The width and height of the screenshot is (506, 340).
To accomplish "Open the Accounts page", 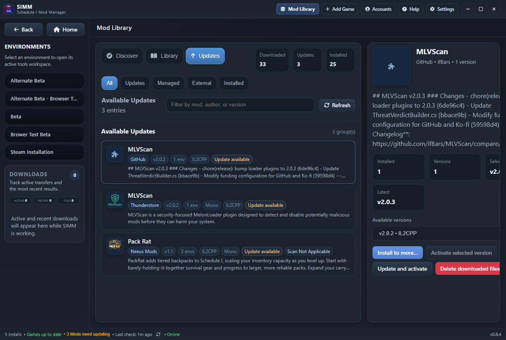I will pos(378,9).
